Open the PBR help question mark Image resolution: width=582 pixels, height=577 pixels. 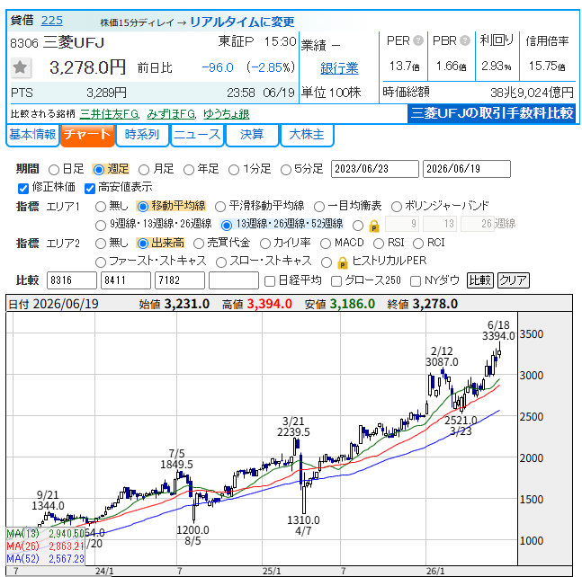[x=465, y=40]
